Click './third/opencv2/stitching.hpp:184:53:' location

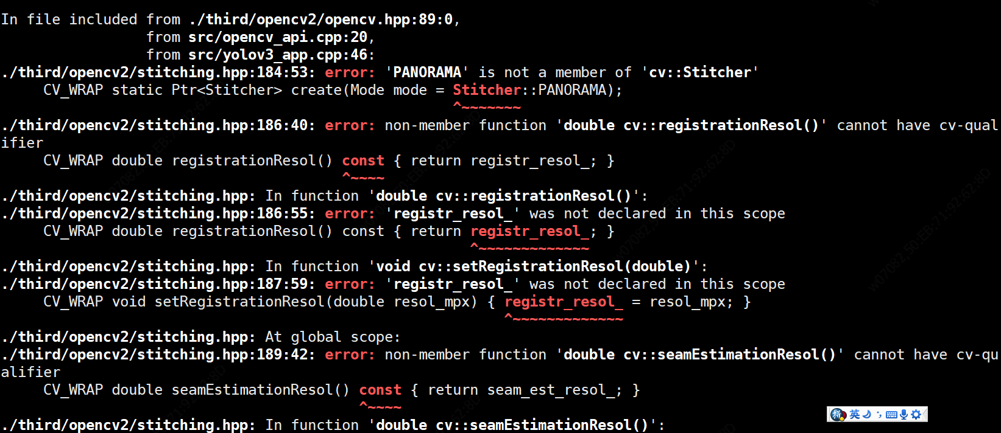tap(158, 72)
